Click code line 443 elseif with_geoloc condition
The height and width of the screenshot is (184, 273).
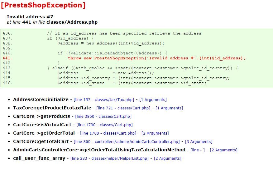(142, 68)
